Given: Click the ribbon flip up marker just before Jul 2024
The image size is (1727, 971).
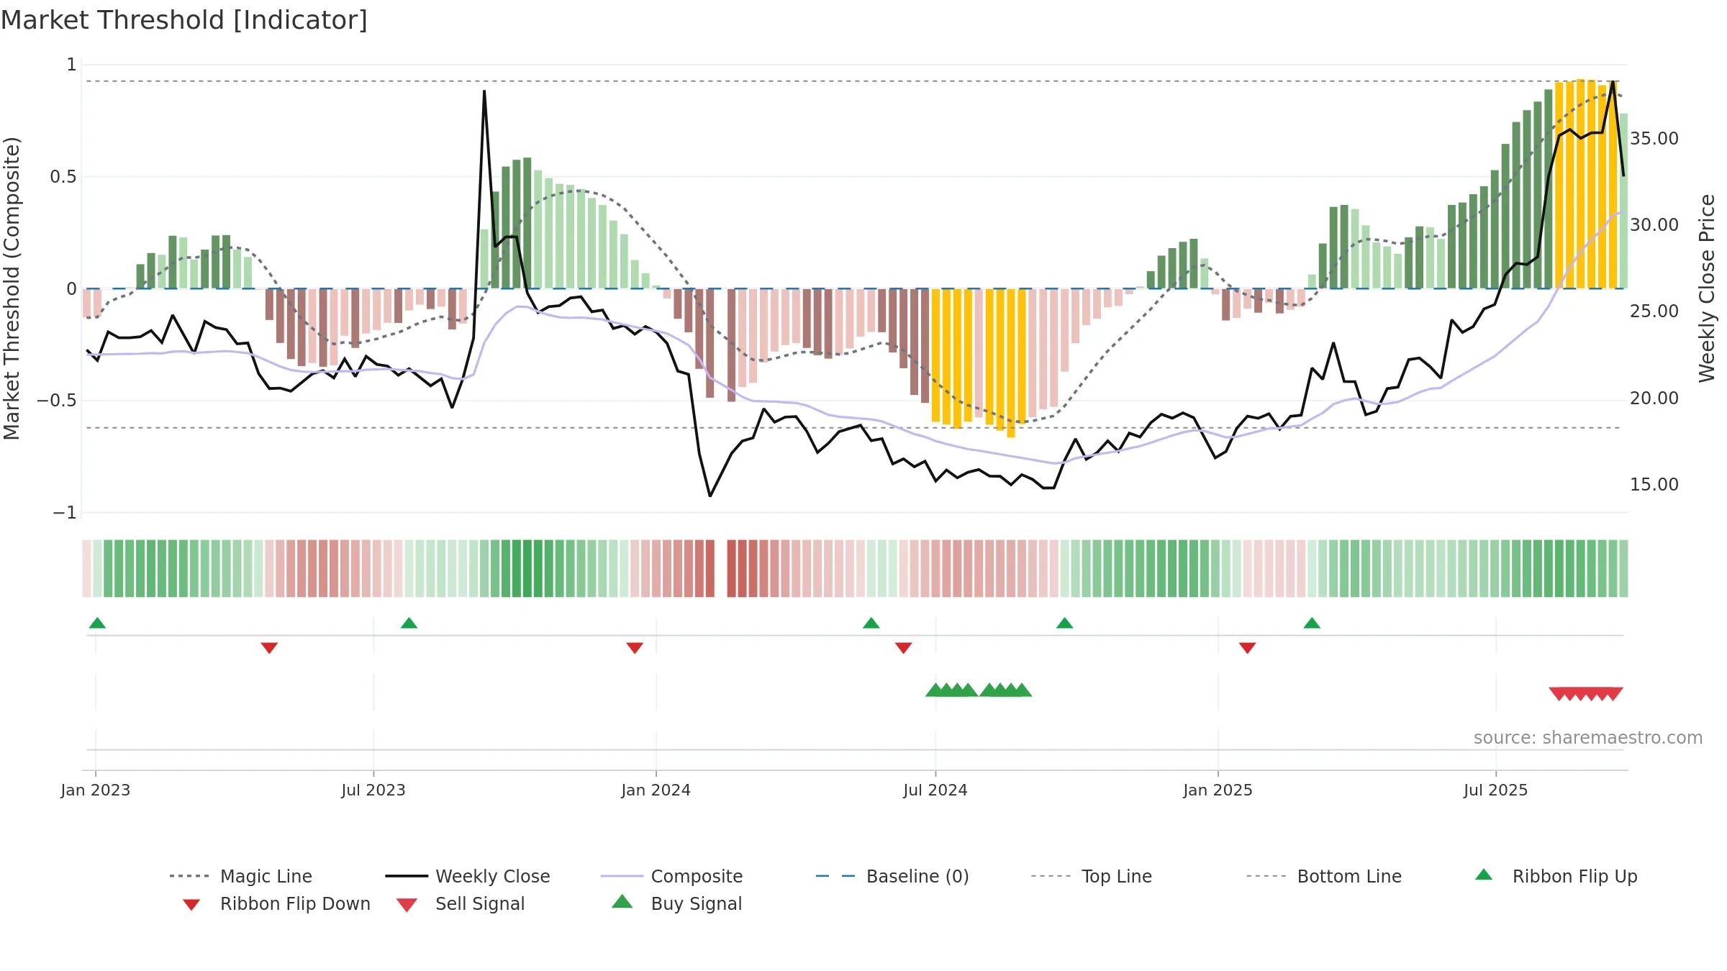Looking at the screenshot, I should (x=871, y=623).
